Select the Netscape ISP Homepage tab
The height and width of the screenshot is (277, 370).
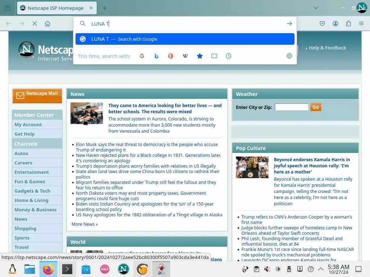pos(57,8)
